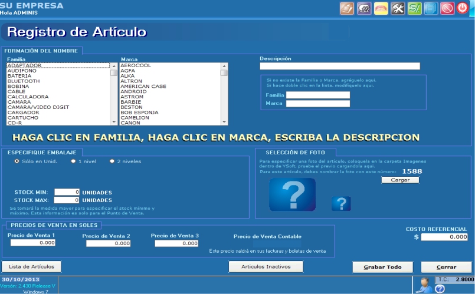
Task: Open Articulos Inactivos list
Action: pos(266,267)
